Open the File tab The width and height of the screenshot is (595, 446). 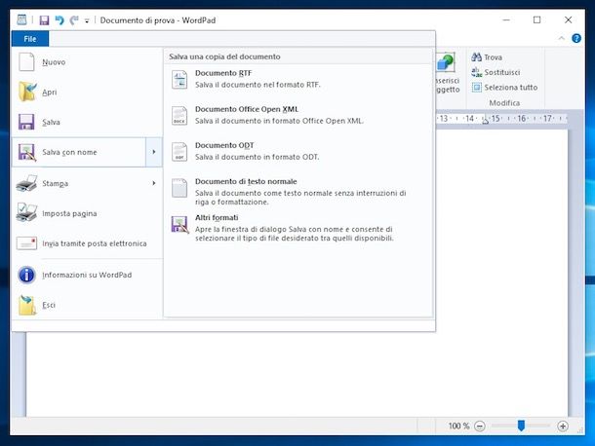pyautogui.click(x=30, y=39)
